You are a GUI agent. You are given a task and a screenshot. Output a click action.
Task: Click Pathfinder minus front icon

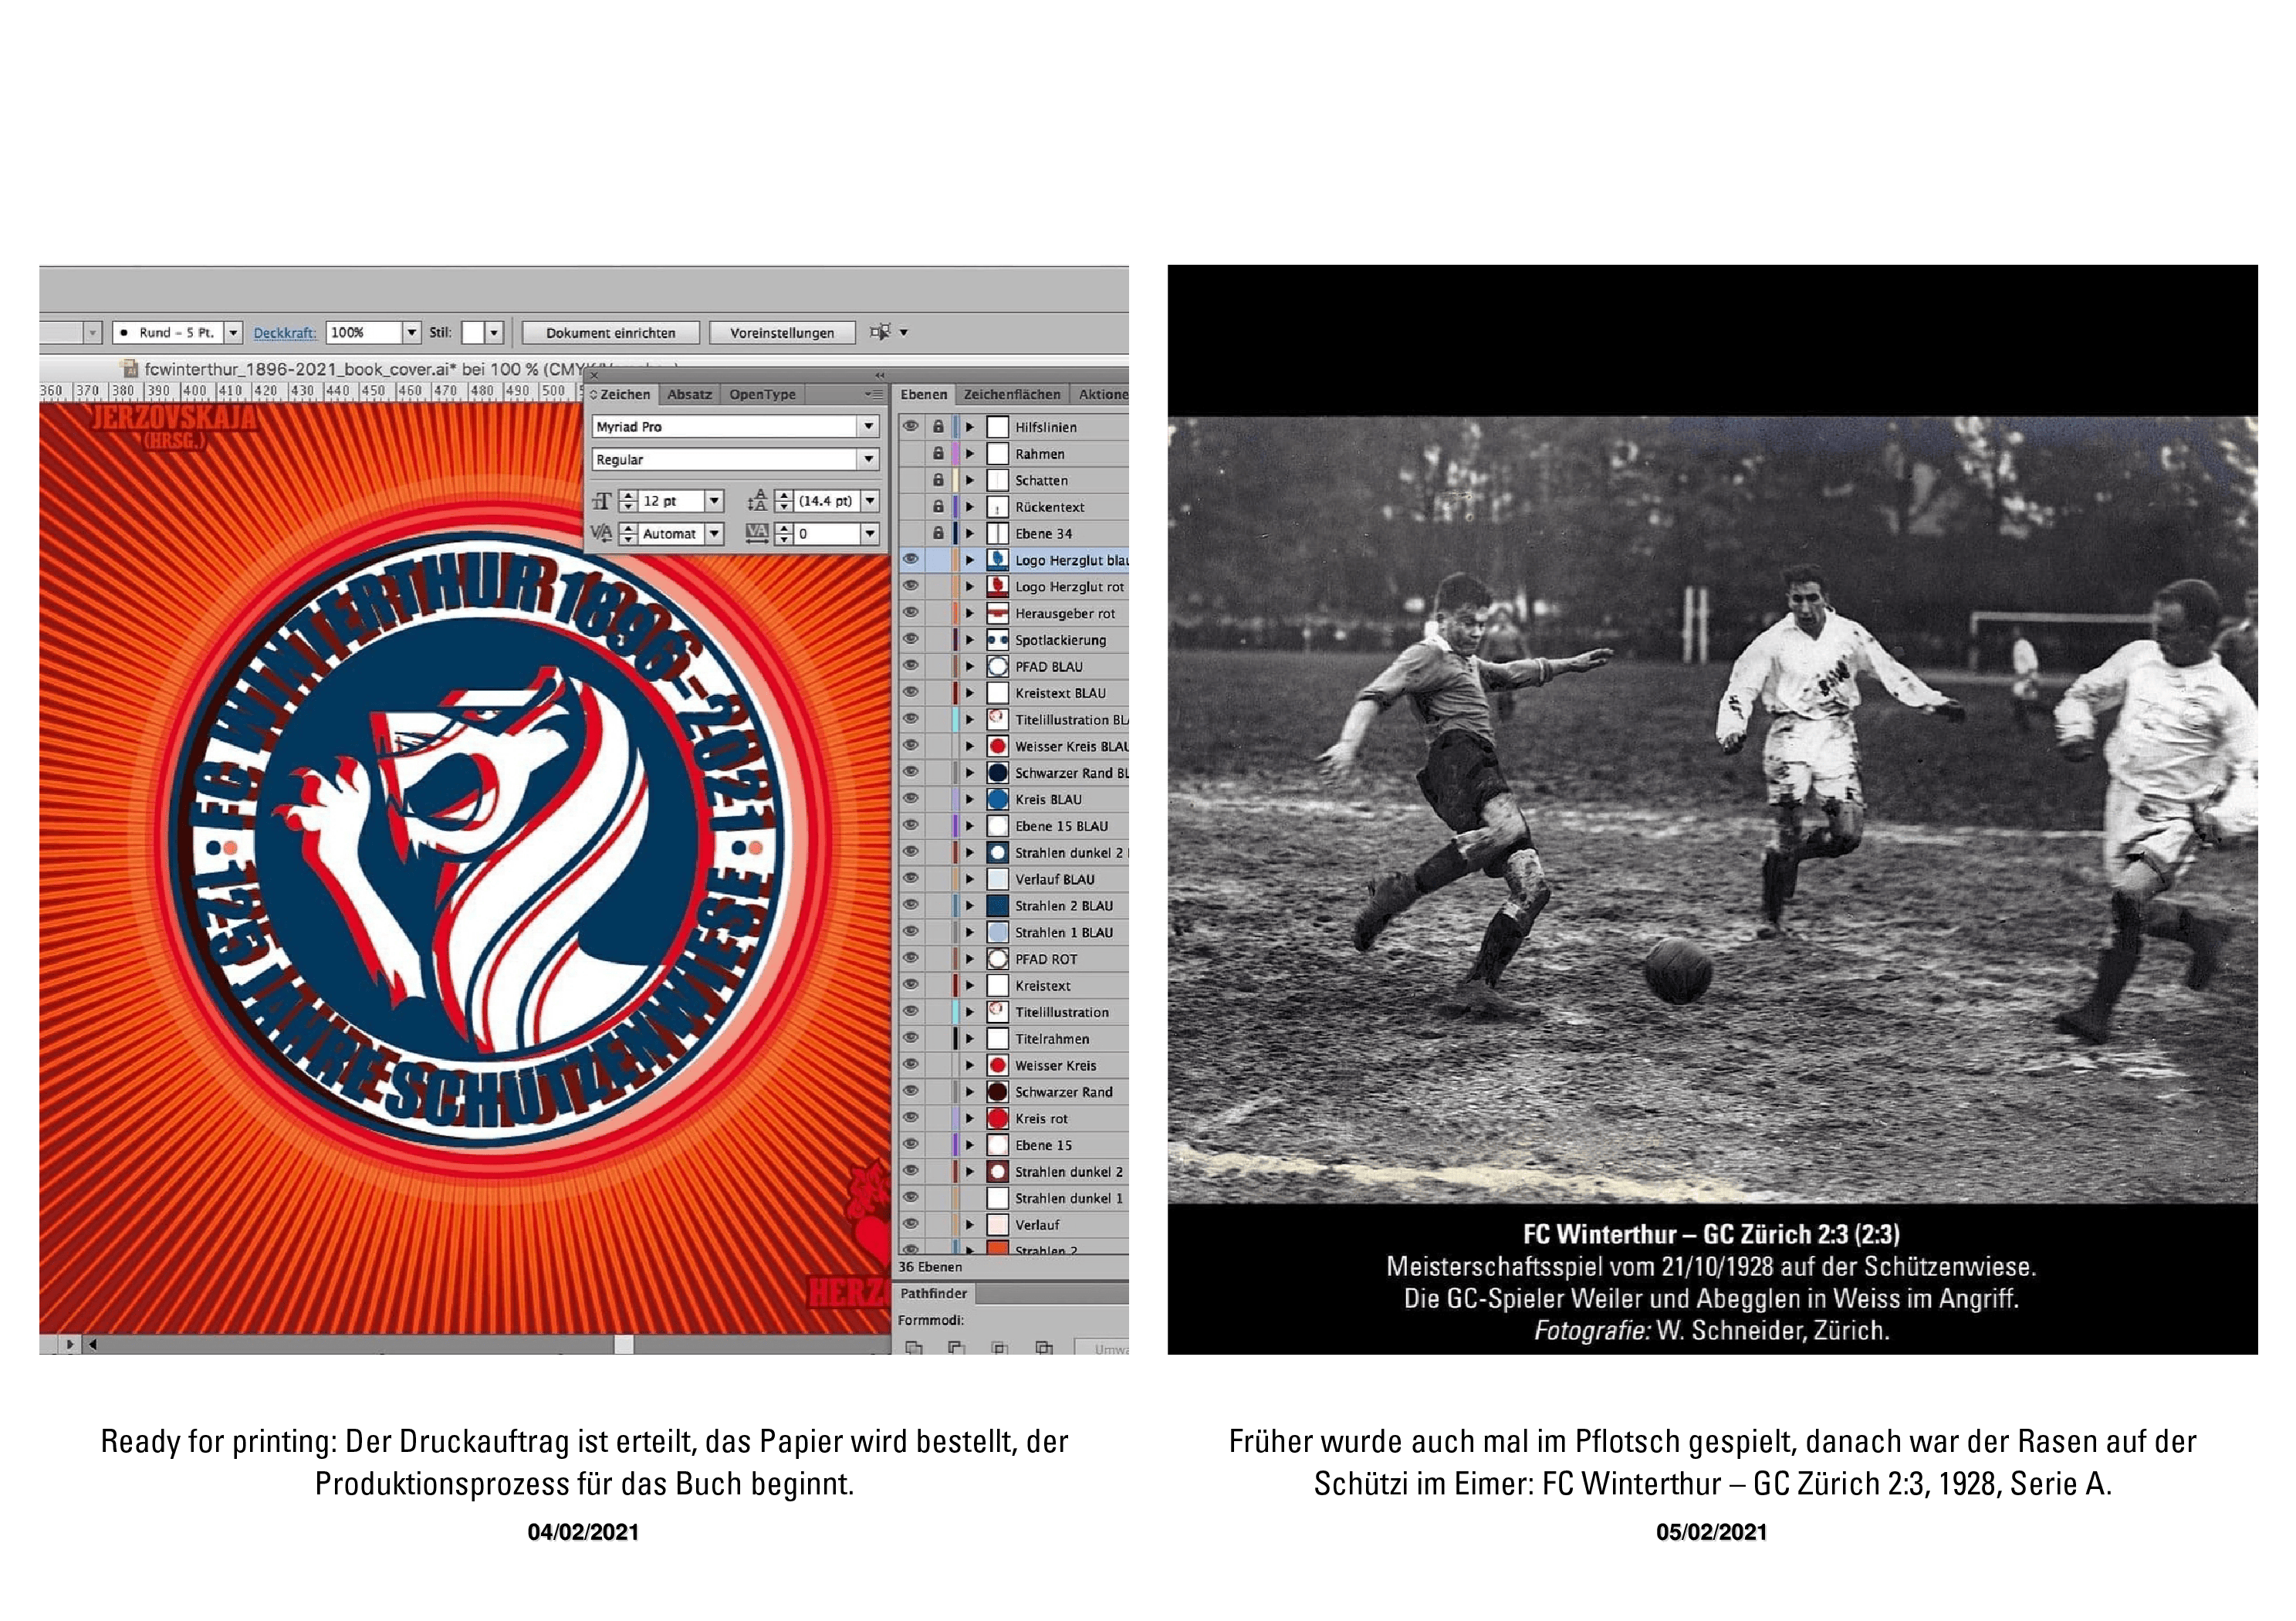[x=956, y=1347]
